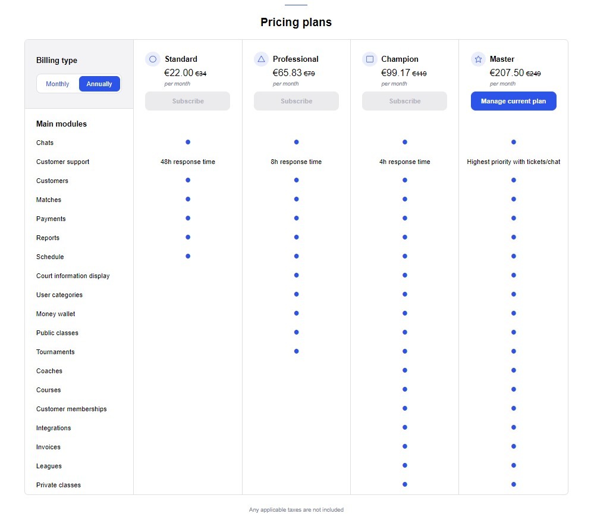
Task: Click the Manage current plan button
Action: pyautogui.click(x=513, y=101)
